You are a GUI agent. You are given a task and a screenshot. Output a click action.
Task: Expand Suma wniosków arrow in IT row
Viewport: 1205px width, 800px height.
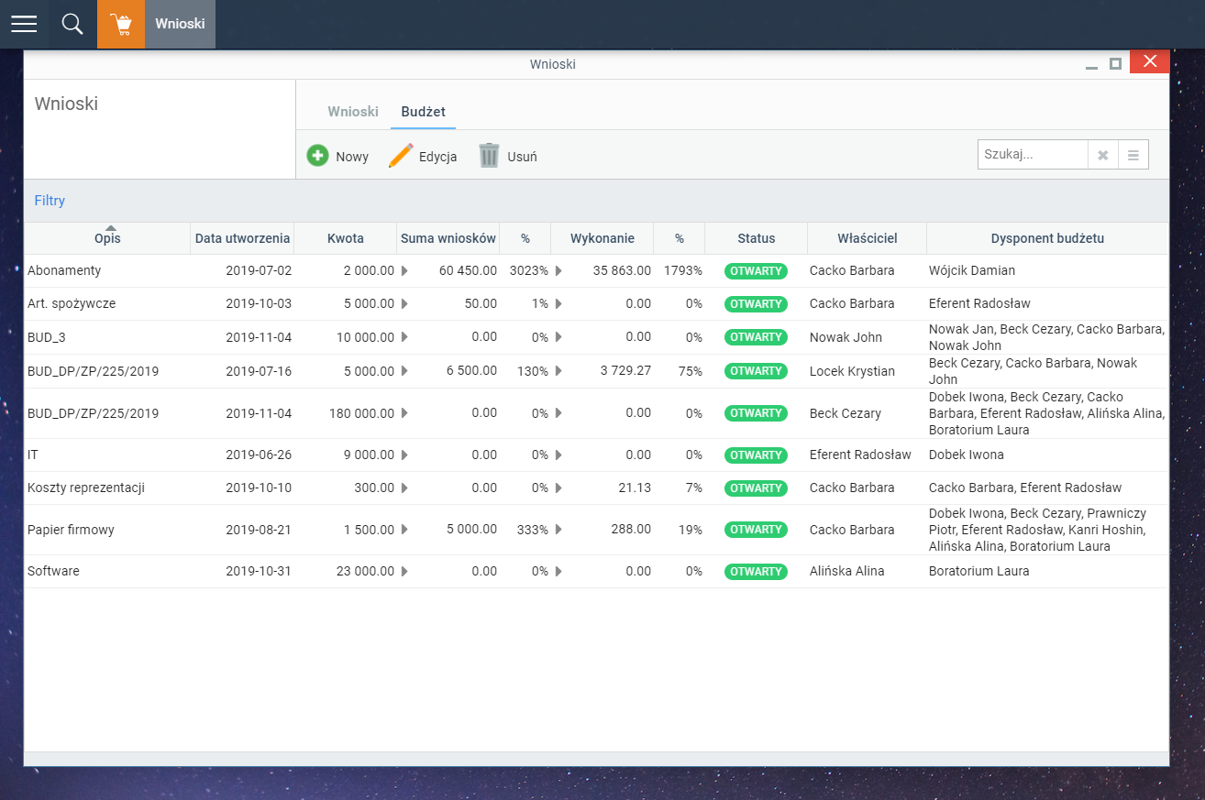point(404,455)
